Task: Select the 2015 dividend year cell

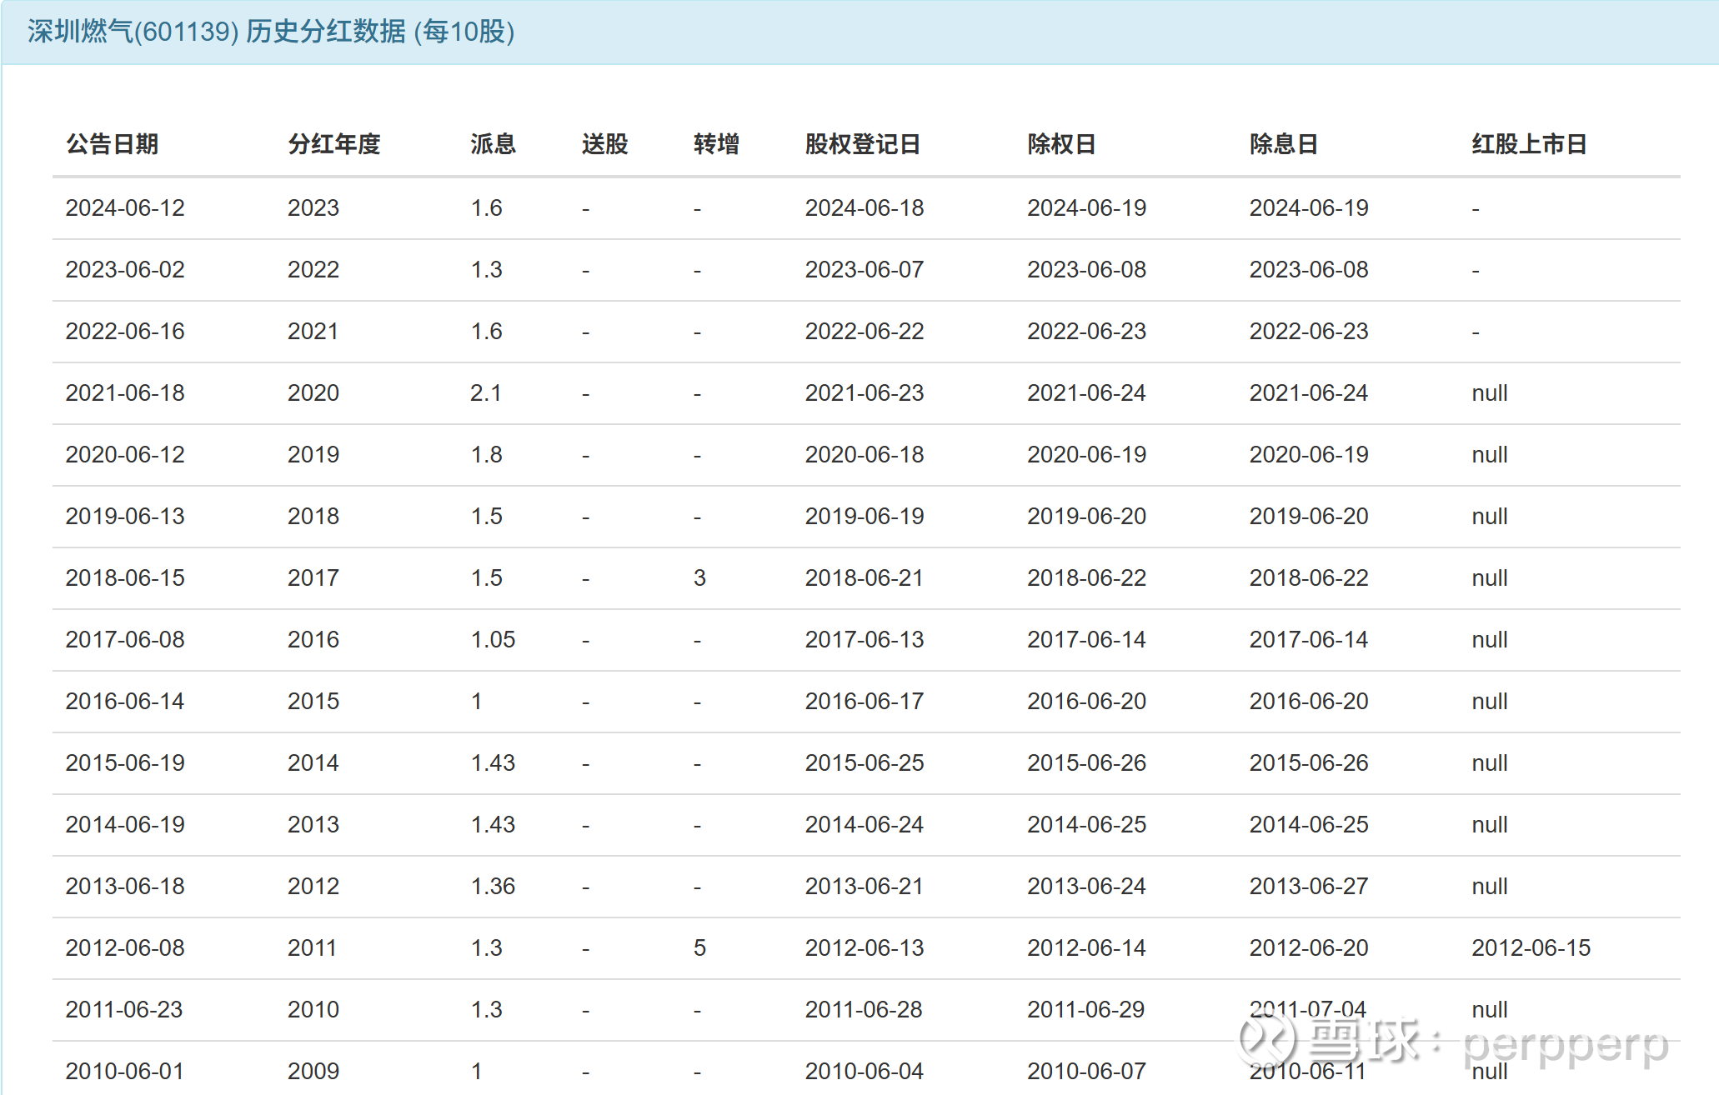Action: point(313,701)
